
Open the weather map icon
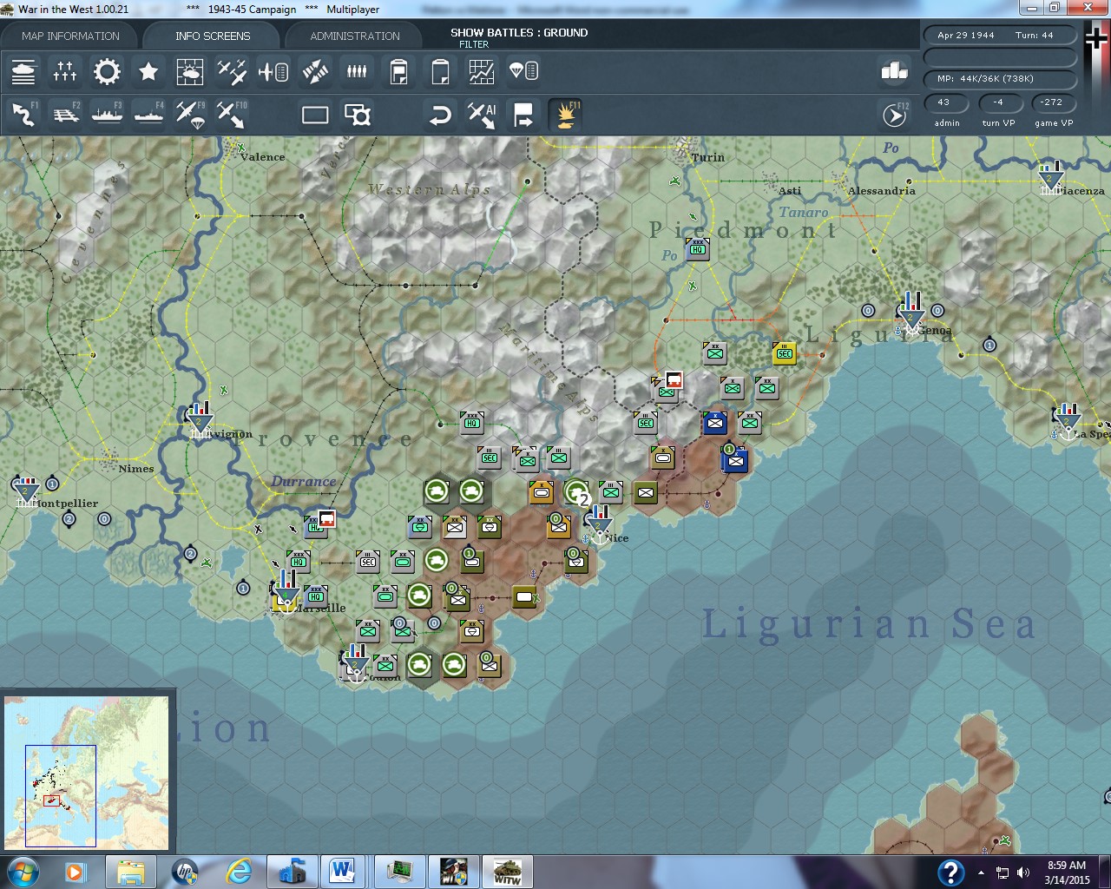[190, 71]
